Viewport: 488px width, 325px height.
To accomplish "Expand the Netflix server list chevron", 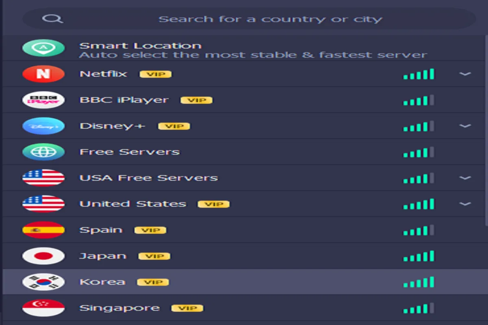I will coord(465,74).
